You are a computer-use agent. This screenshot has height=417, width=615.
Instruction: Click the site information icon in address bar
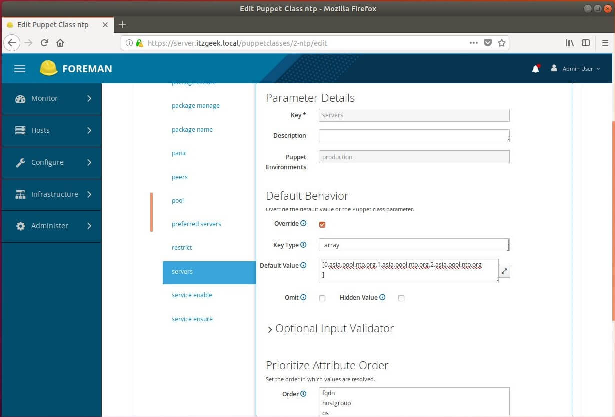click(x=129, y=43)
